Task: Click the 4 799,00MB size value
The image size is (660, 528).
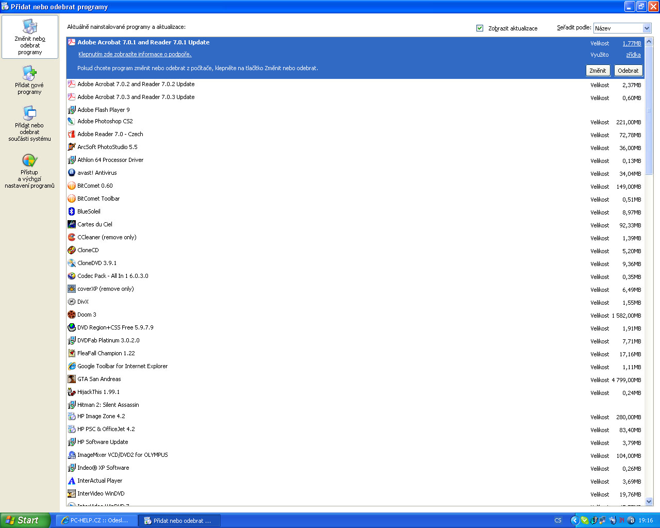Action: click(x=626, y=380)
